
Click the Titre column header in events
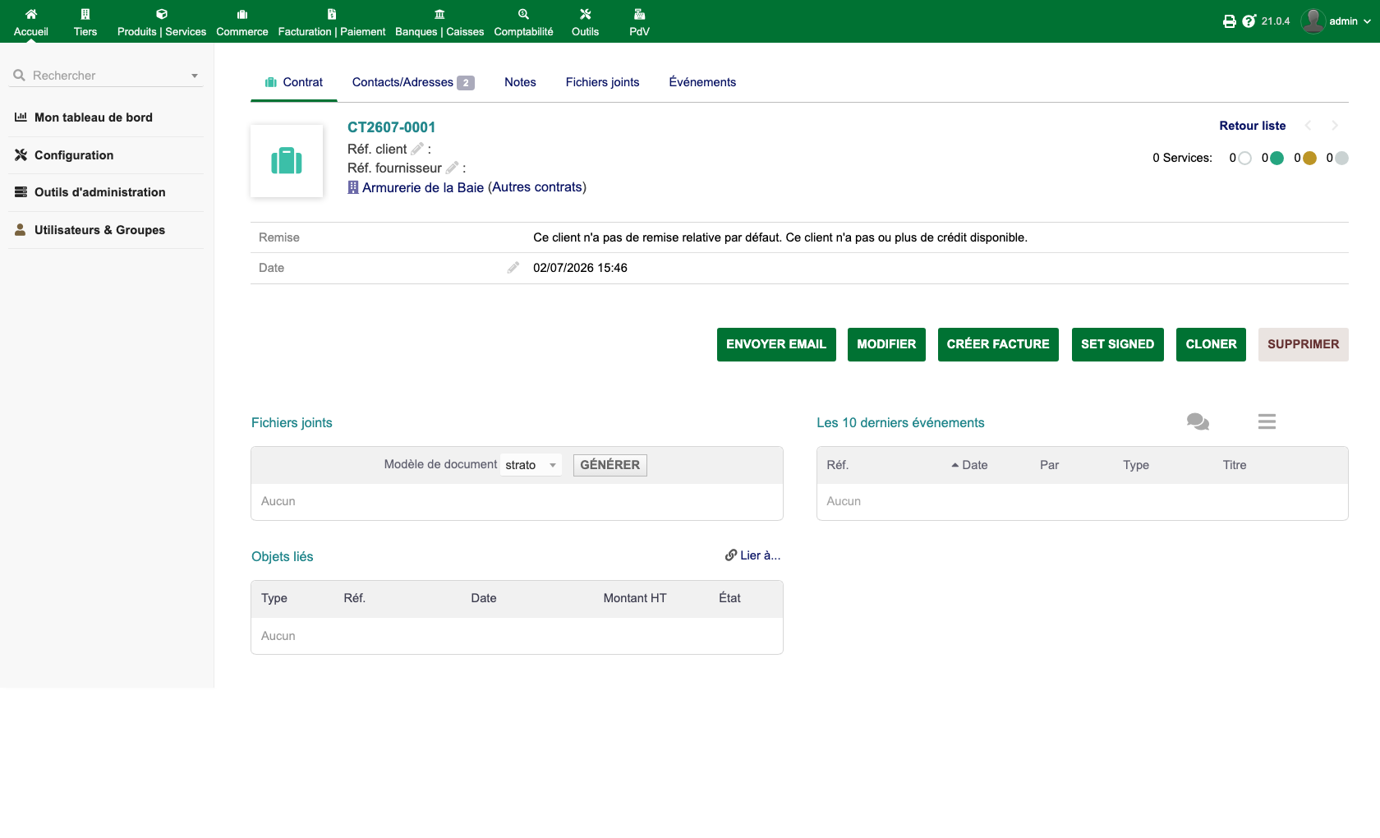[1235, 465]
